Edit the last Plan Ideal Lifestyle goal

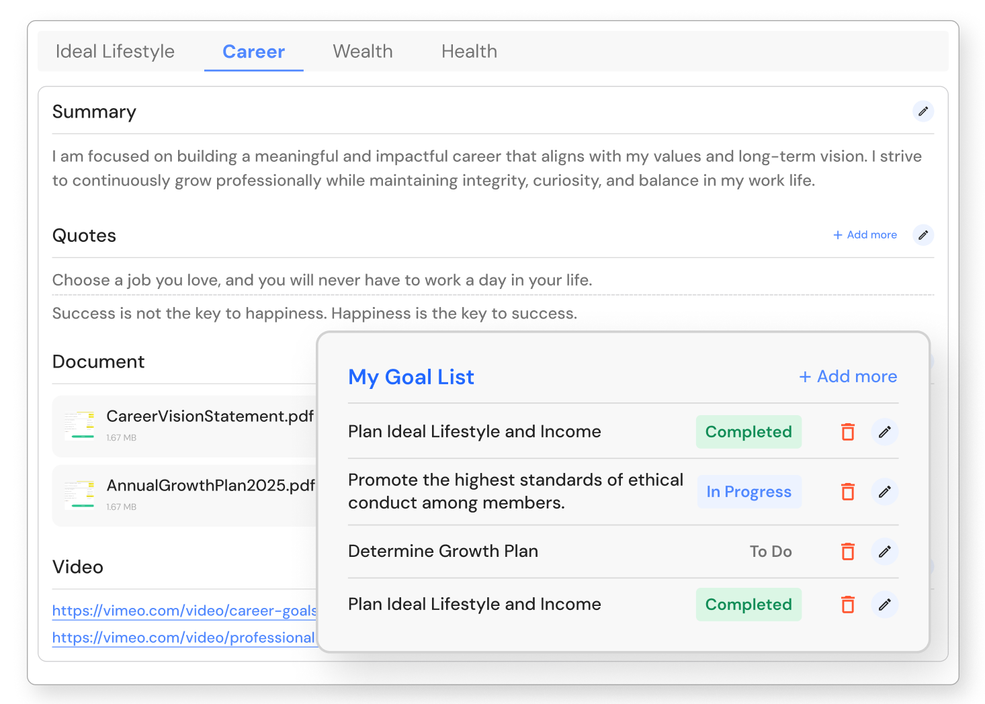[885, 605]
